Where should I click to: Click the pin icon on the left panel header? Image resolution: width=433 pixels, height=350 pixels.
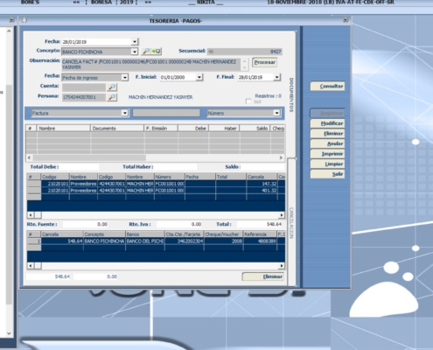[11, 20]
